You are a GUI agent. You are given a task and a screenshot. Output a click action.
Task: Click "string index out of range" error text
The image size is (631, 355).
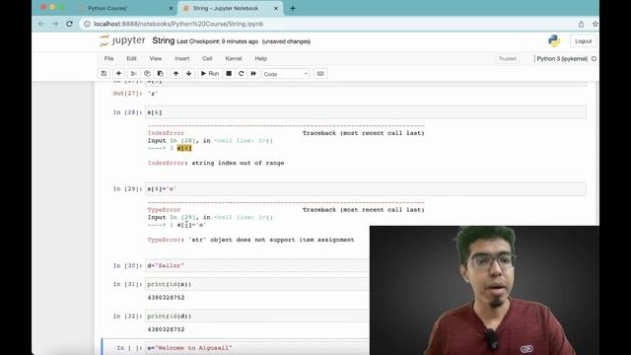point(238,163)
